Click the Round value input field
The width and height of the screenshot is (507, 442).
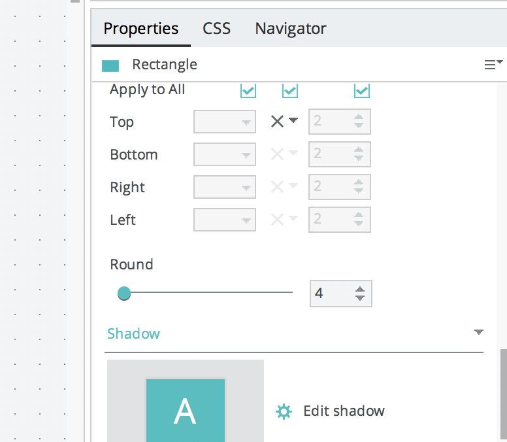(x=332, y=294)
